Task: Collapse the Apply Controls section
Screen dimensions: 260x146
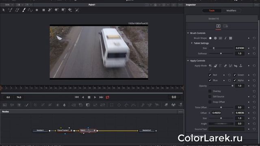Action: pos(188,61)
